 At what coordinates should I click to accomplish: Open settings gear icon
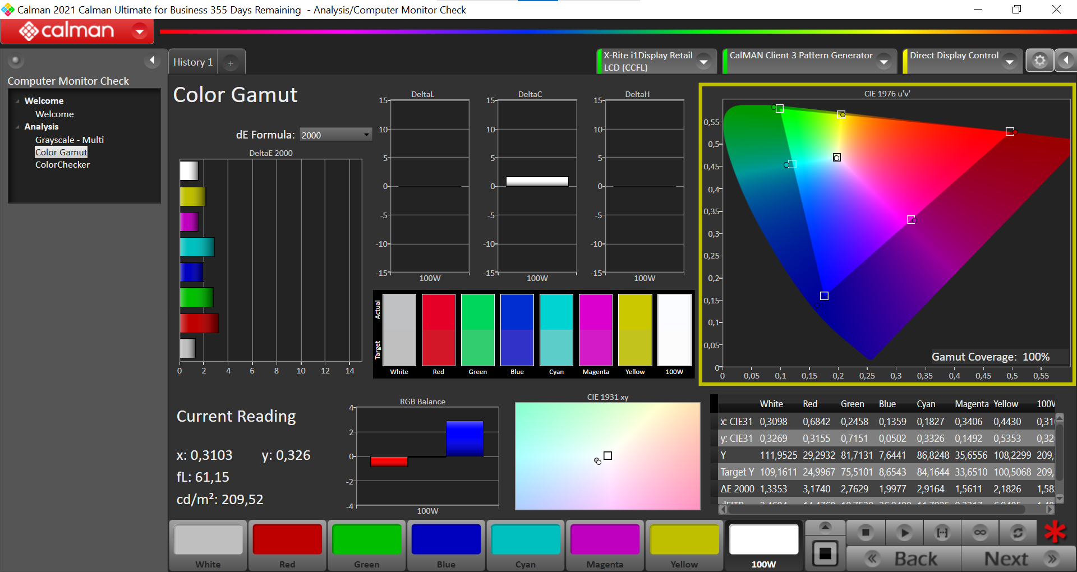(x=1039, y=61)
